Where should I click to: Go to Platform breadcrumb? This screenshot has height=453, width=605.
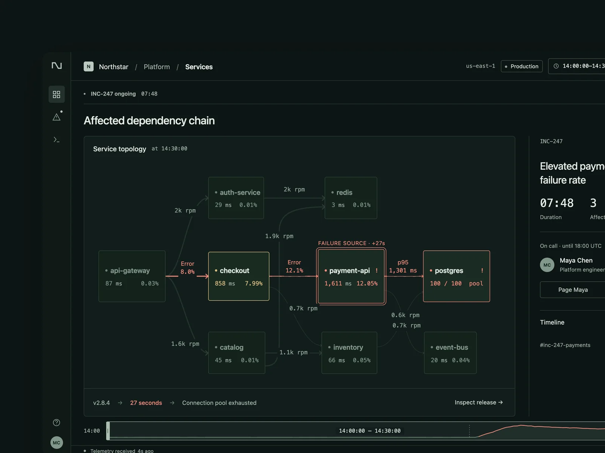tap(157, 67)
